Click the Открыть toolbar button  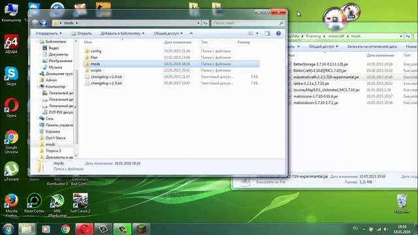coord(81,33)
